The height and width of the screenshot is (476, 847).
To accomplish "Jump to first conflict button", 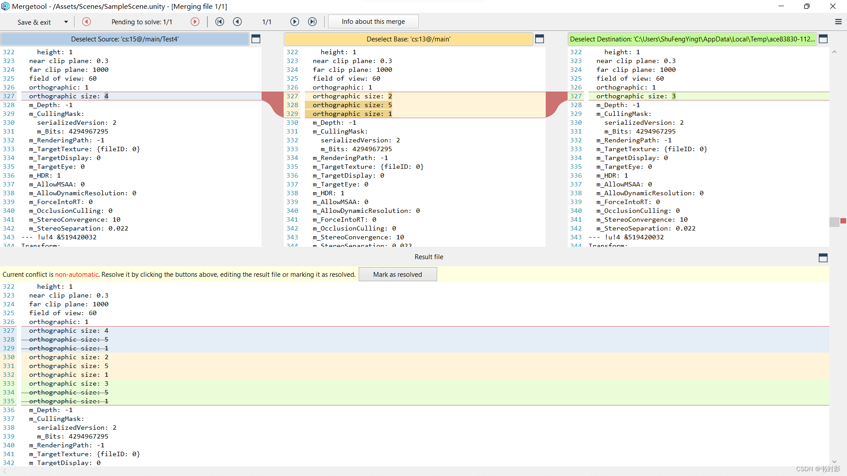I will 220,22.
